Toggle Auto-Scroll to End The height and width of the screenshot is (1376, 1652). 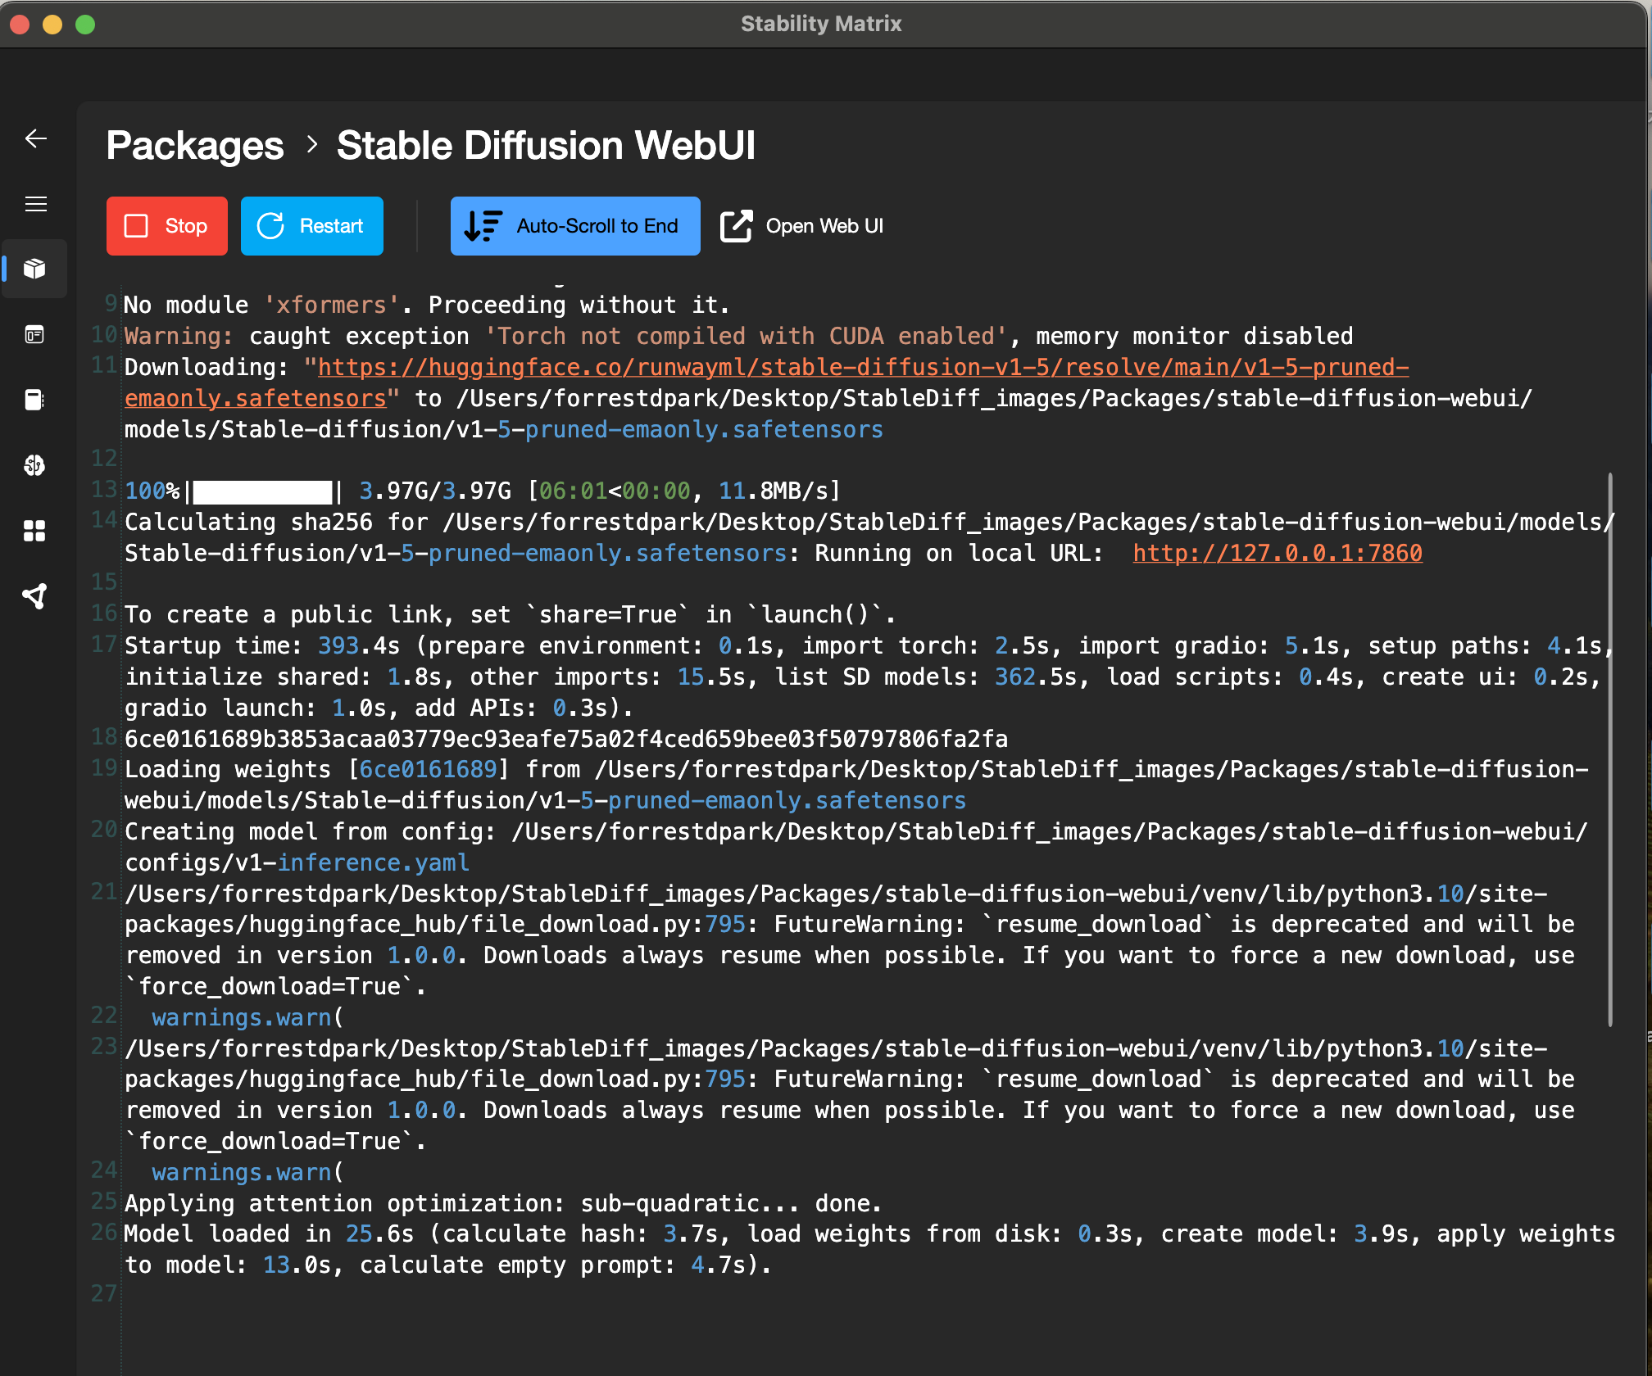click(x=575, y=226)
